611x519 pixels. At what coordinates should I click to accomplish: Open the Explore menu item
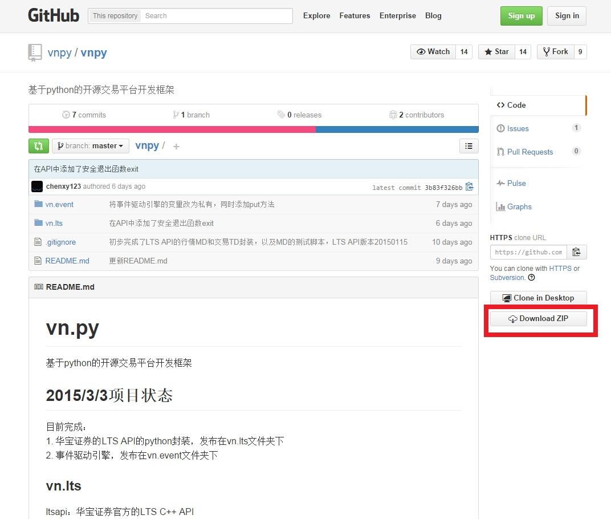pyautogui.click(x=317, y=15)
